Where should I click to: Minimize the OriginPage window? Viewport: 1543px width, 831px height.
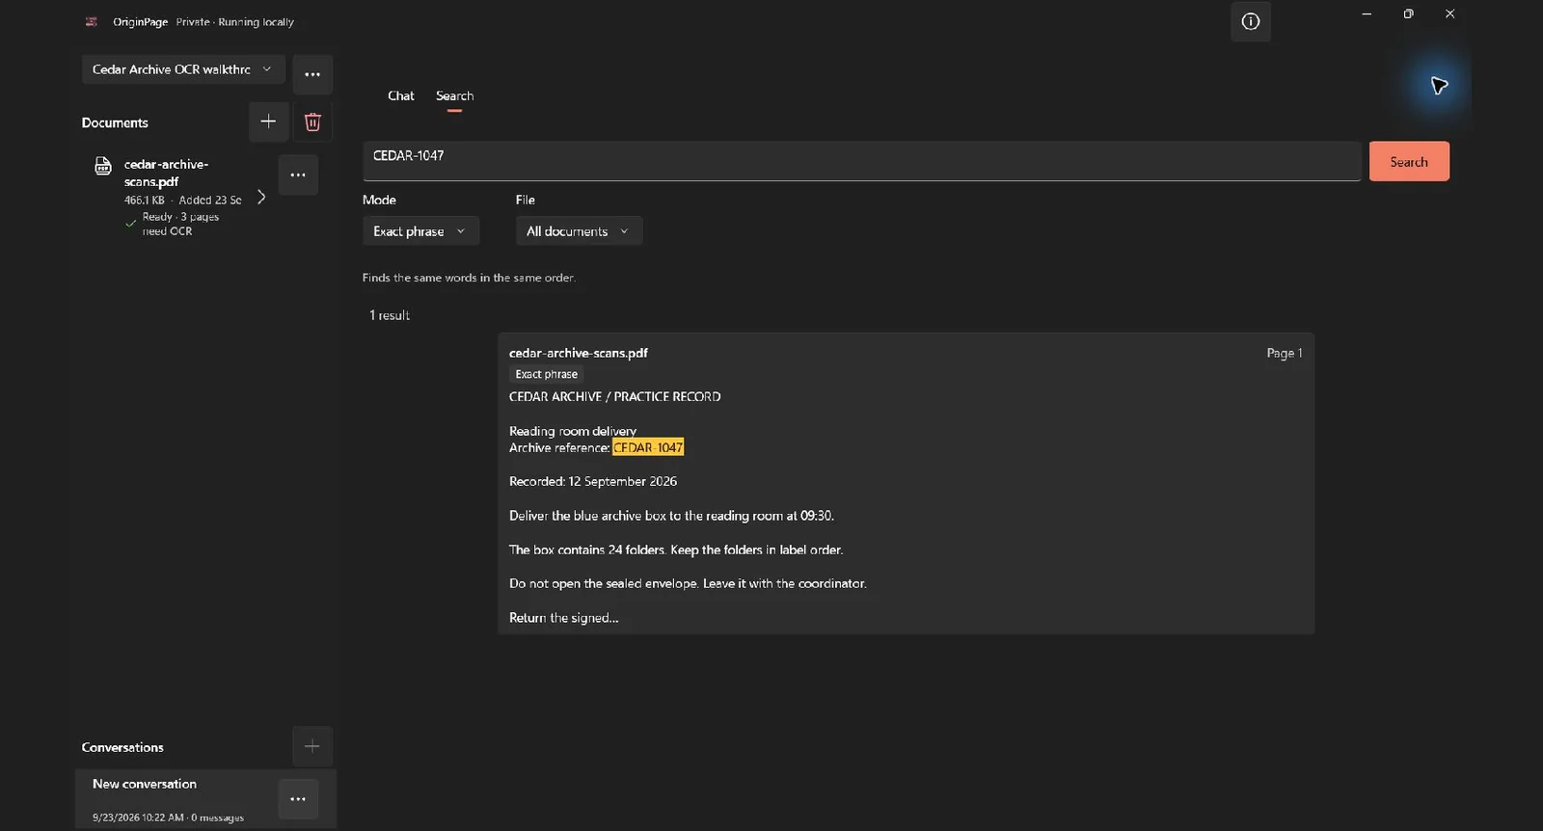[x=1367, y=13]
